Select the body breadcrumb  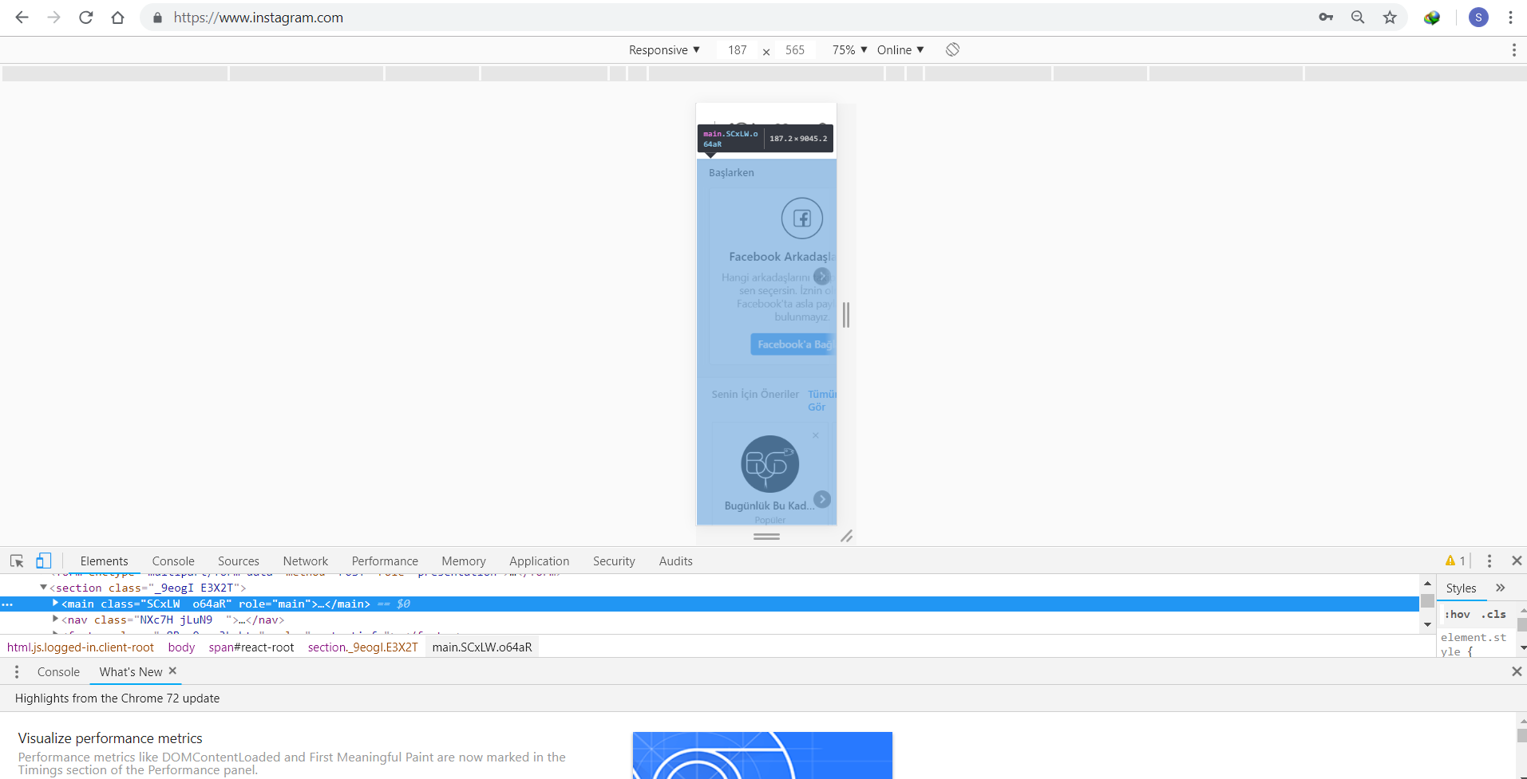[181, 647]
